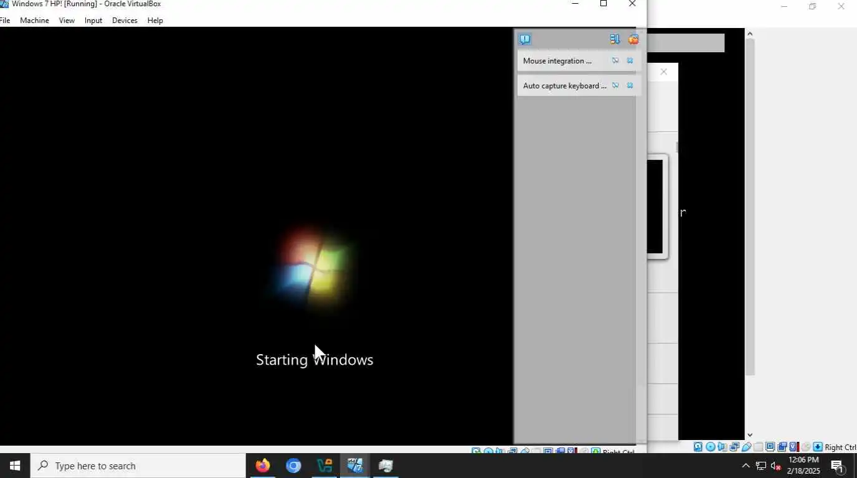This screenshot has height=478, width=857.
Task: Click display indicator in background window status bar
Action: 770,447
